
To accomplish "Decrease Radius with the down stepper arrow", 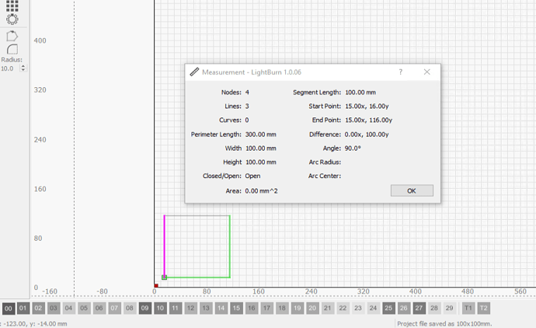I will 23,71.
